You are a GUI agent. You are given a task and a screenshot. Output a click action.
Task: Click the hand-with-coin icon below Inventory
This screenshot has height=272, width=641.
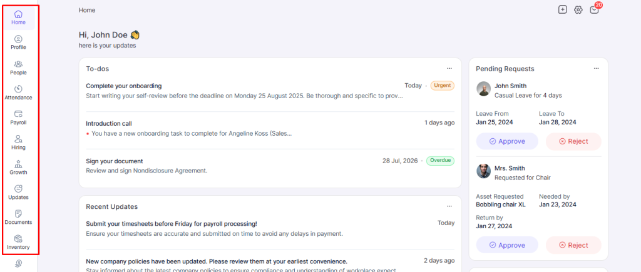pyautogui.click(x=18, y=263)
